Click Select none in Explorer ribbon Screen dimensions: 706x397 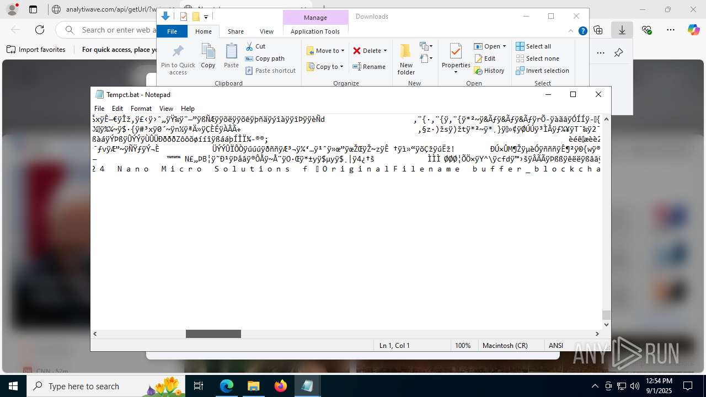tap(537, 58)
